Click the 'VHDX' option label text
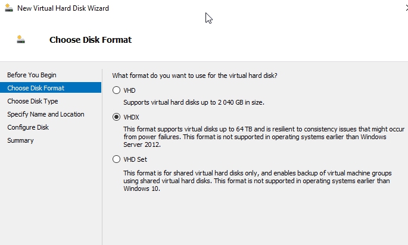The width and height of the screenshot is (408, 245). coord(131,117)
